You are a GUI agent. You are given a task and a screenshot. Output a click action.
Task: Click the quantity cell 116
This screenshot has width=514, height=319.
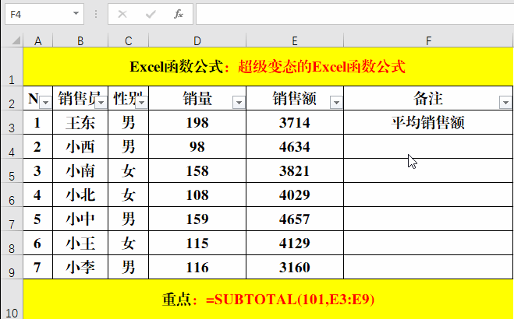(x=197, y=267)
